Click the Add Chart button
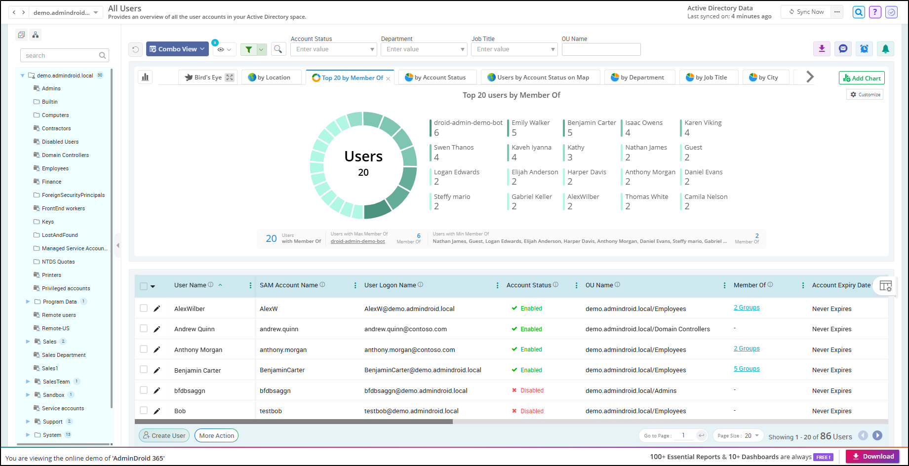This screenshot has height=466, width=909. point(862,78)
